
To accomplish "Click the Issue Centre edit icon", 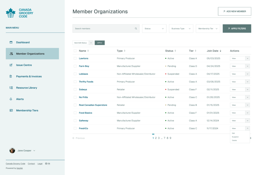I will coord(11,65).
